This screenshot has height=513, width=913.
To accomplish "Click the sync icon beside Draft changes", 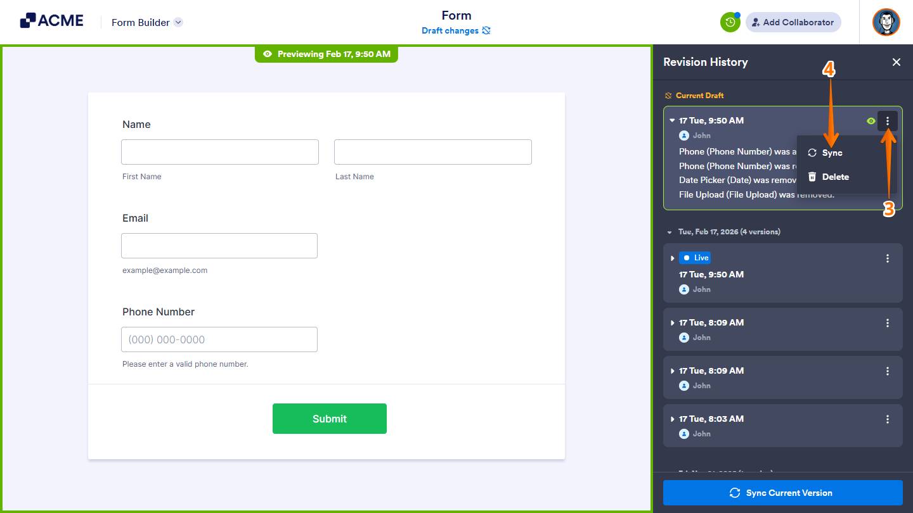I will click(486, 30).
